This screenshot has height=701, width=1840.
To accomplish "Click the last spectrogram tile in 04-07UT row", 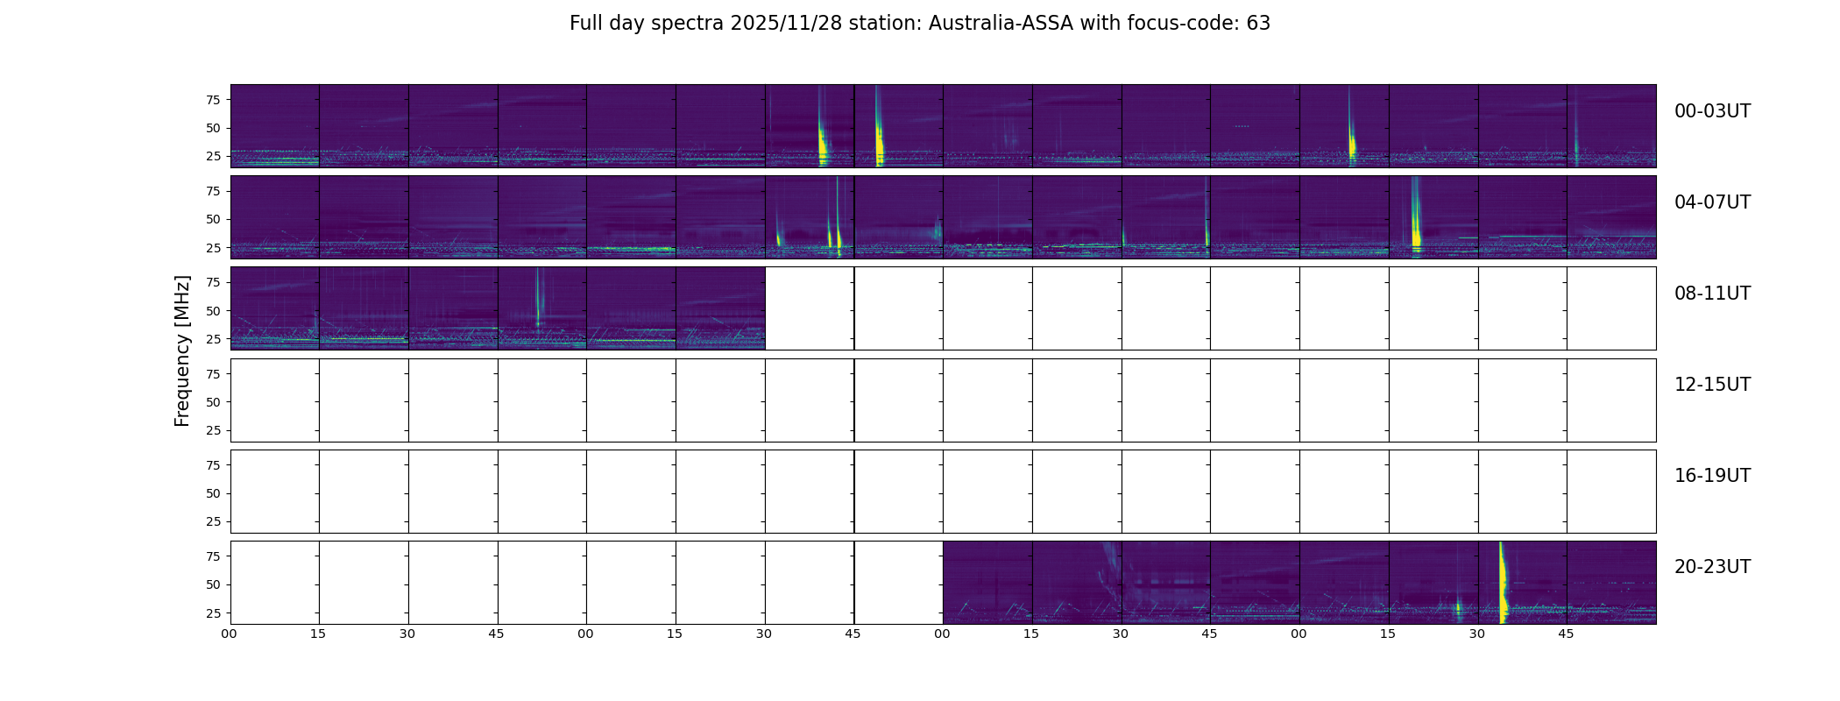I will (x=1611, y=216).
